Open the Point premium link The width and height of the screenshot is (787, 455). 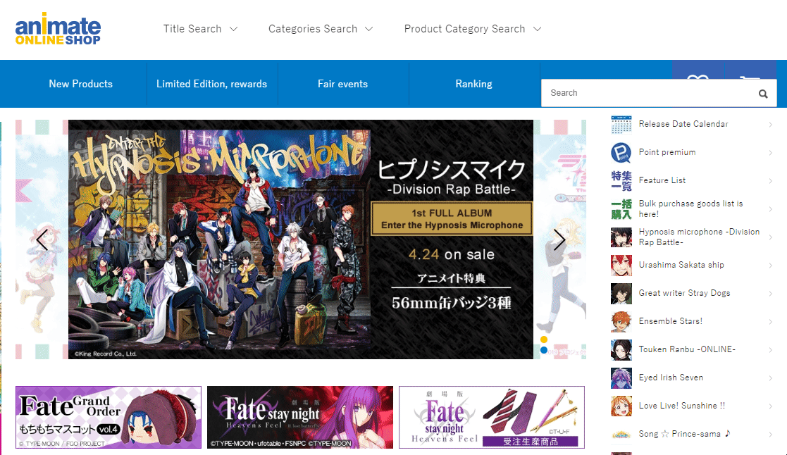coord(667,152)
